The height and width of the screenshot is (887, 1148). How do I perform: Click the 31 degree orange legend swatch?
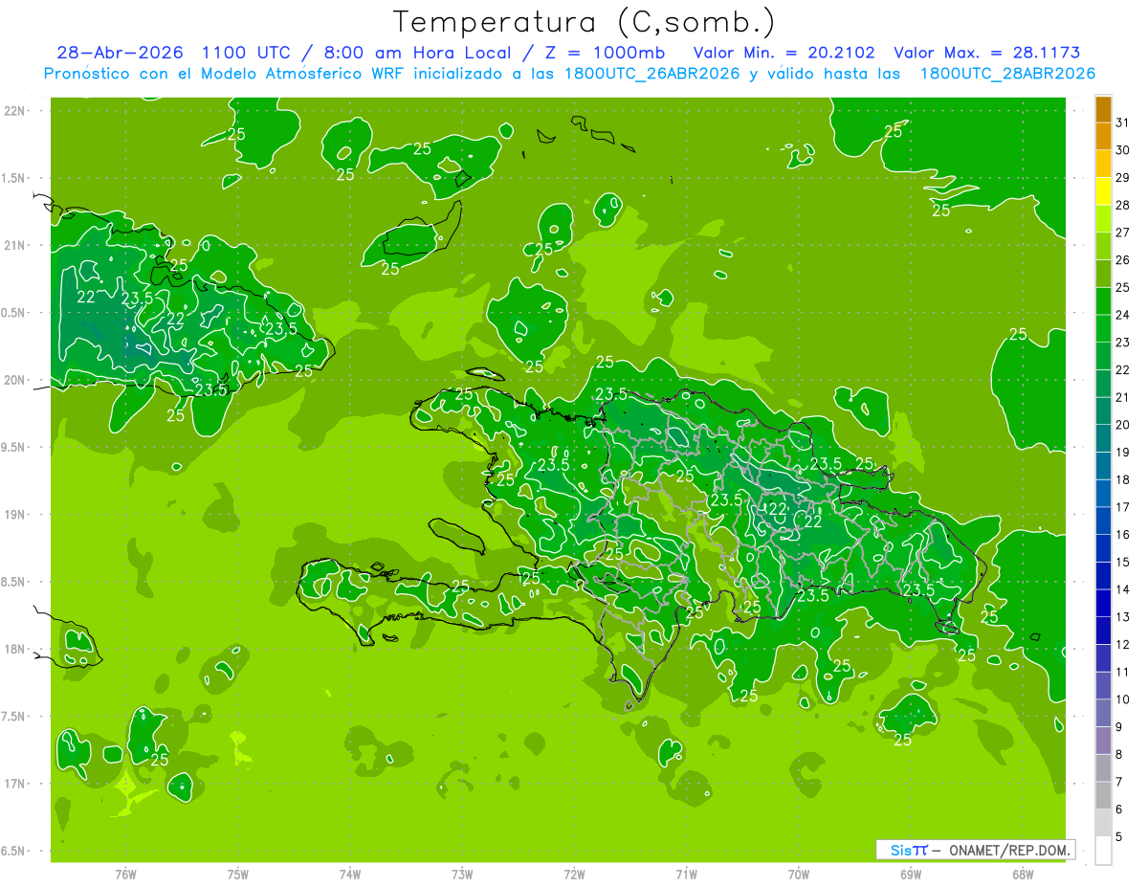[x=1103, y=110]
